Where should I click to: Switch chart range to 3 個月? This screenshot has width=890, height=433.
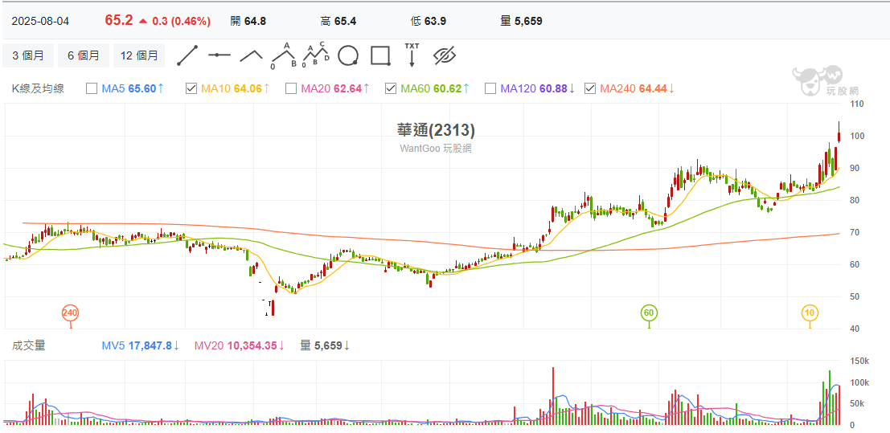coord(28,55)
